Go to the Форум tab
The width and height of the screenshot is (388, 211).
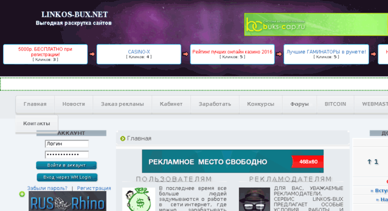(300, 104)
